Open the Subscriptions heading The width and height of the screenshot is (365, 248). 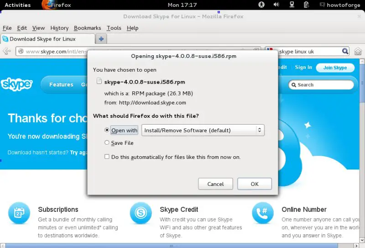(x=58, y=210)
